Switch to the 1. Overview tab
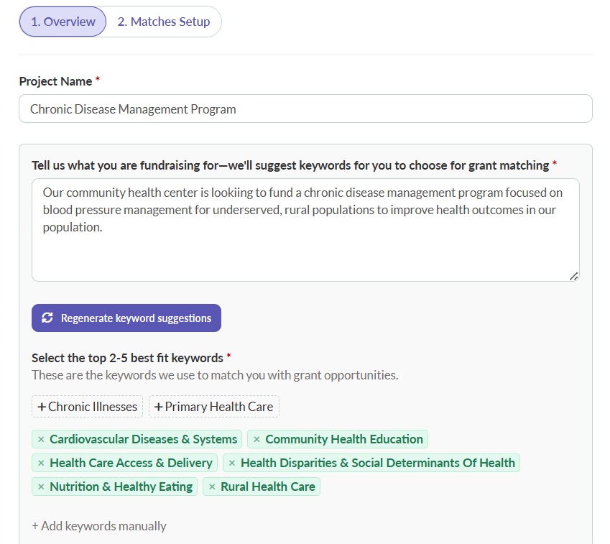This screenshot has width=610, height=544. [x=63, y=22]
